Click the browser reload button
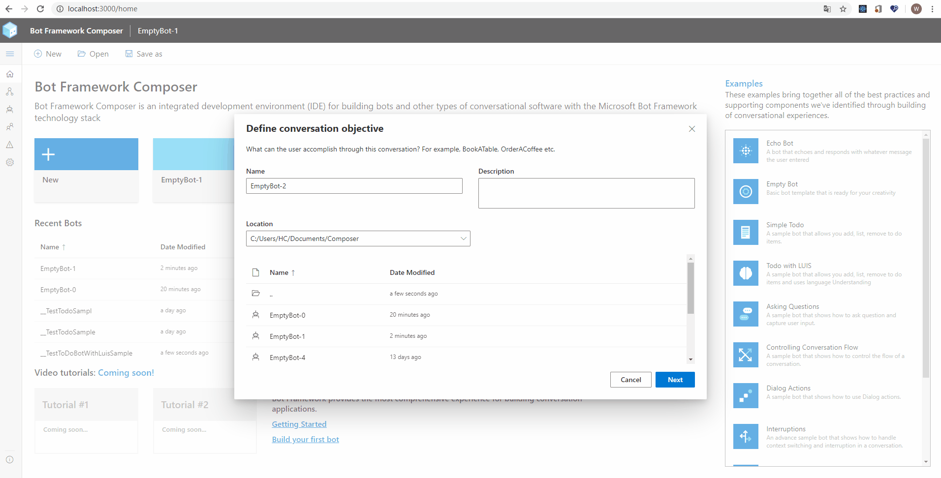This screenshot has height=478, width=941. point(40,9)
